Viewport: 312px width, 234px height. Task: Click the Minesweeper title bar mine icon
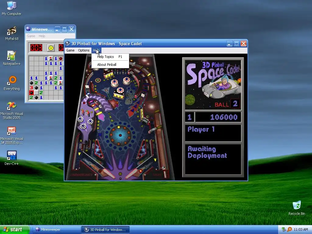[x=28, y=29]
